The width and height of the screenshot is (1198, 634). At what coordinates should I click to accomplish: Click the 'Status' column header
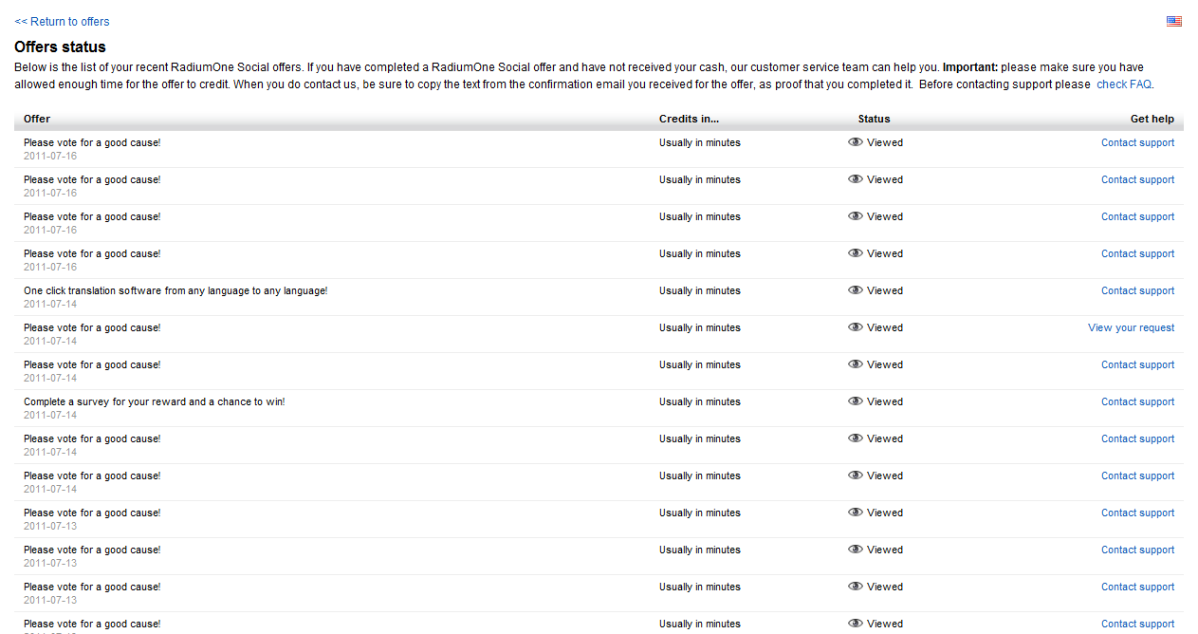tap(874, 119)
